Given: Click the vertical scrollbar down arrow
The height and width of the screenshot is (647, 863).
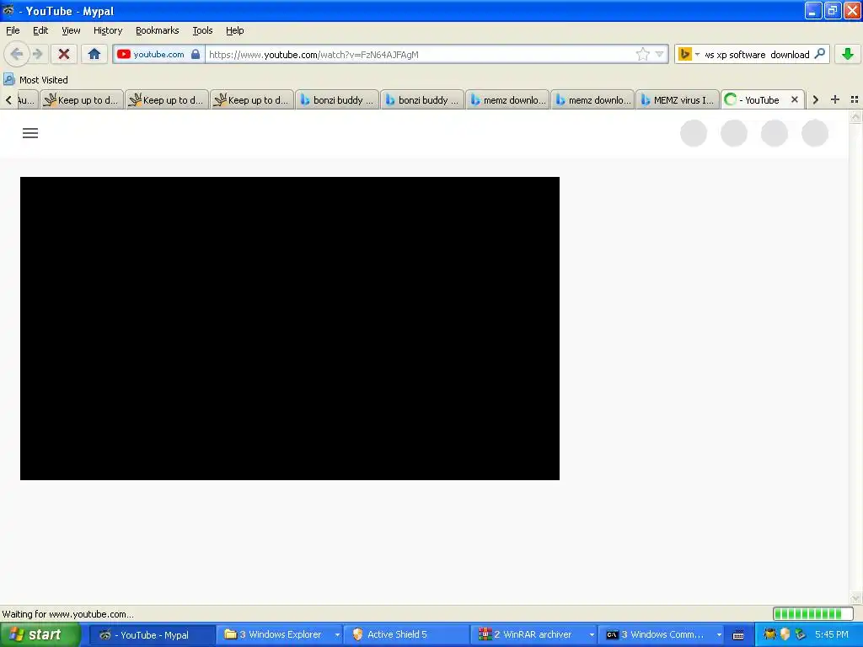Looking at the screenshot, I should [x=855, y=598].
